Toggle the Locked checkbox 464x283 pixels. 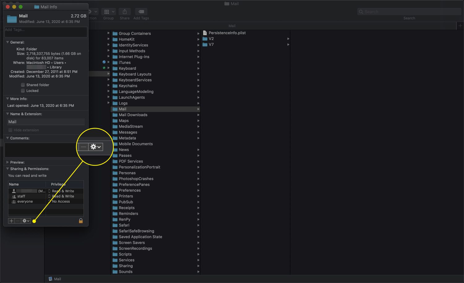(23, 91)
